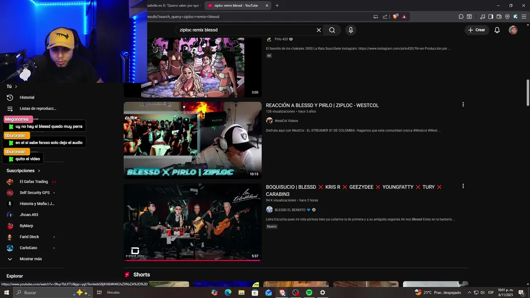Image resolution: width=530 pixels, height=298 pixels.
Task: Click the BLESSD EL BENDITO channel avatar
Action: tap(269, 210)
